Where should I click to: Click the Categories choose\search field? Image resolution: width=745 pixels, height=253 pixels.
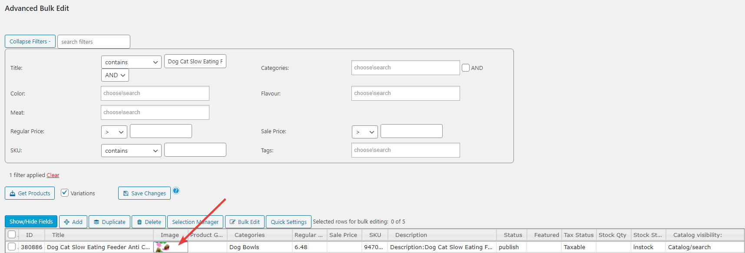pos(405,68)
